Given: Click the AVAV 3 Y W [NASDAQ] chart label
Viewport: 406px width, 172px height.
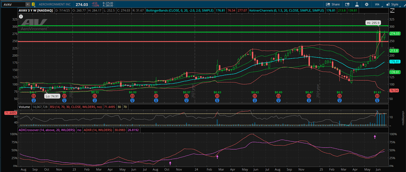Looking at the screenshot, I should click(36, 10).
